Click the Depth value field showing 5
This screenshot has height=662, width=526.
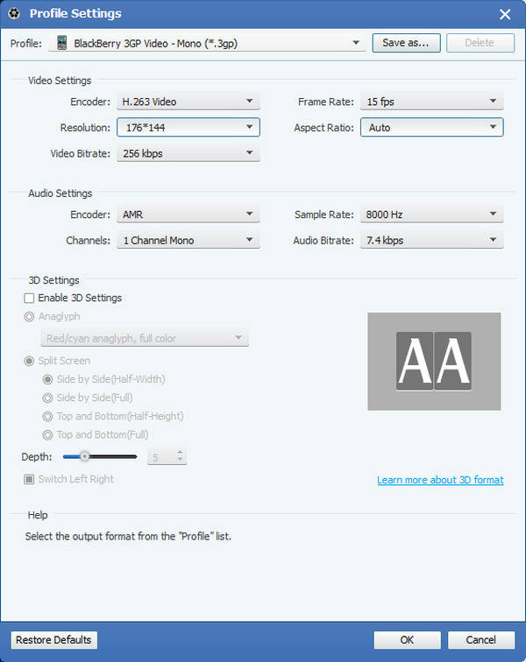point(161,457)
